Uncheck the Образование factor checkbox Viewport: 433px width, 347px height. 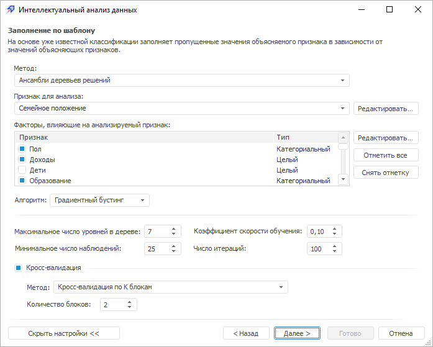pyautogui.click(x=22, y=181)
